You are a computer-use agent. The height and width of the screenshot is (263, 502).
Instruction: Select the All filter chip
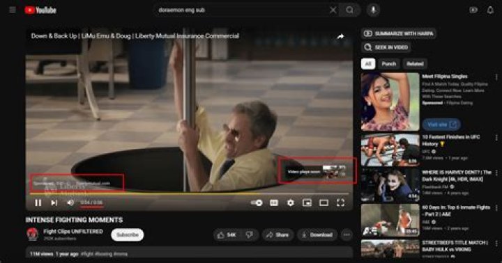(368, 64)
